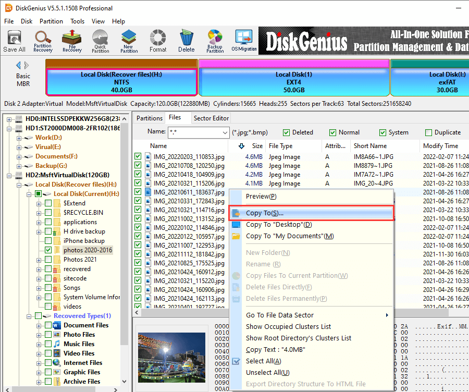The width and height of the screenshot is (469, 392).
Task: Expand the HD0 INTEL SSD tree node
Action: click(9, 119)
